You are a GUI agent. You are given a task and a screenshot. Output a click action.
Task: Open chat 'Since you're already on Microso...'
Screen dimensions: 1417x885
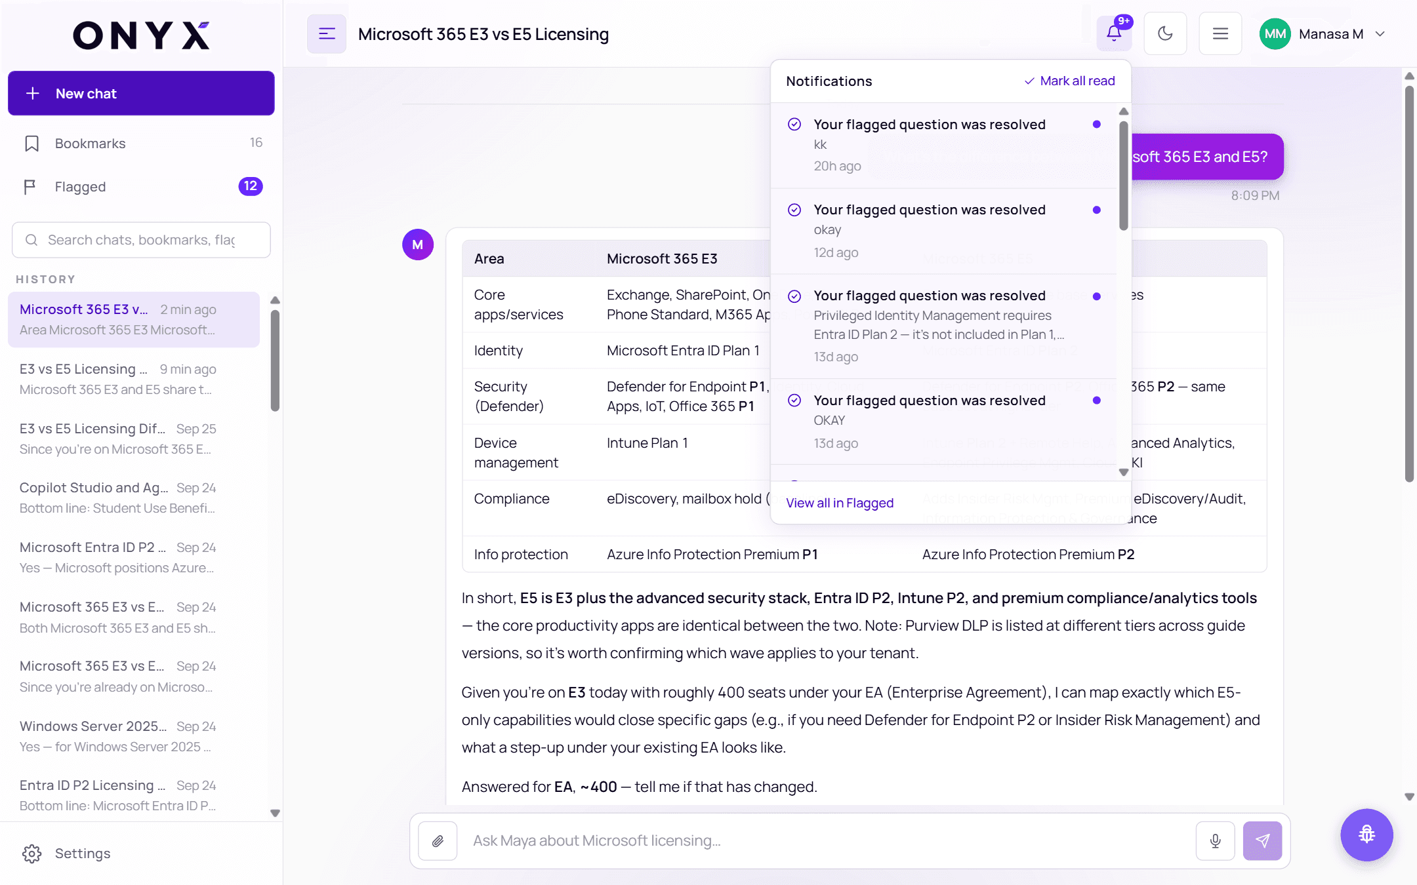[x=134, y=676]
